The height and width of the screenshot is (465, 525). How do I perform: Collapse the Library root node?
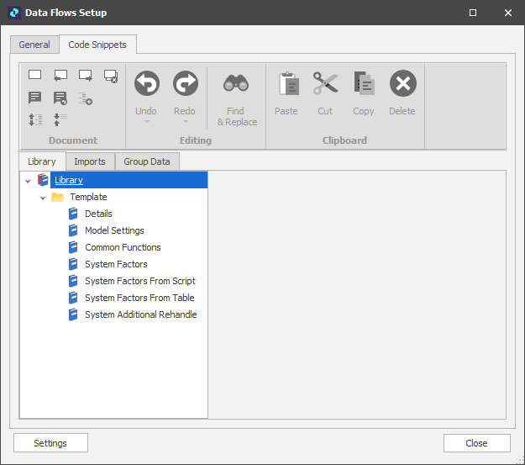coord(28,181)
